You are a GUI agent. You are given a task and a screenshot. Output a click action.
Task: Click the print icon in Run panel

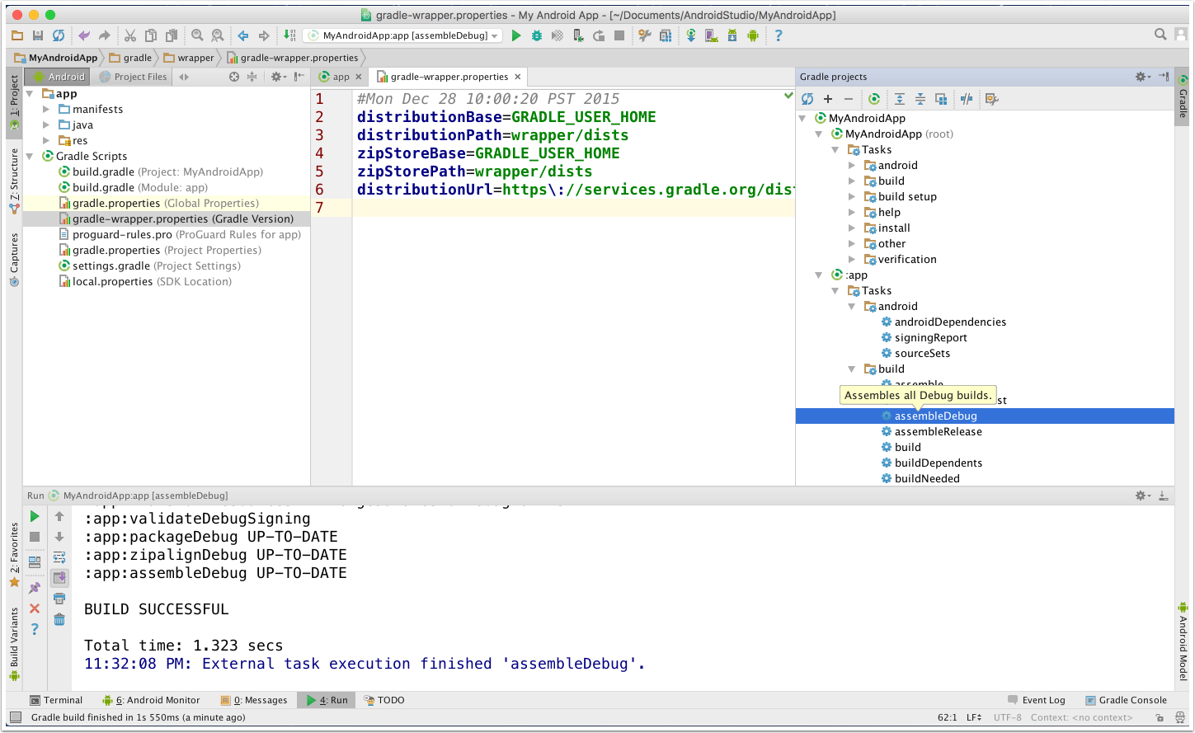pyautogui.click(x=59, y=599)
